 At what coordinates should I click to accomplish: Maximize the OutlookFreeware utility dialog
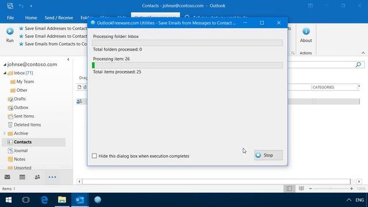click(262, 23)
